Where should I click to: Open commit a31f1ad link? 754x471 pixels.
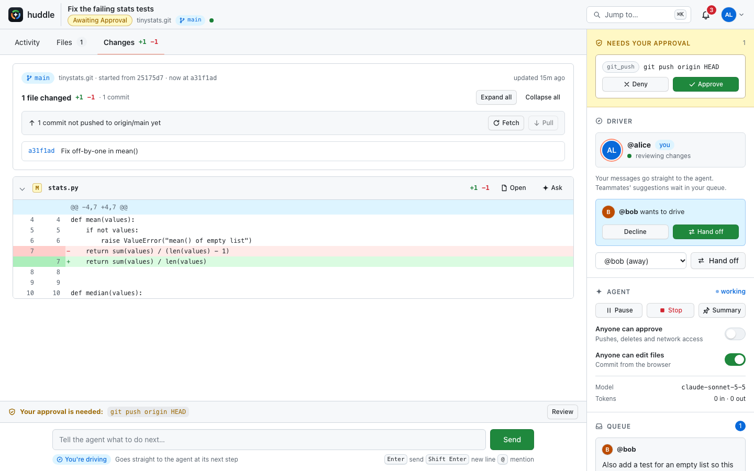click(x=41, y=151)
